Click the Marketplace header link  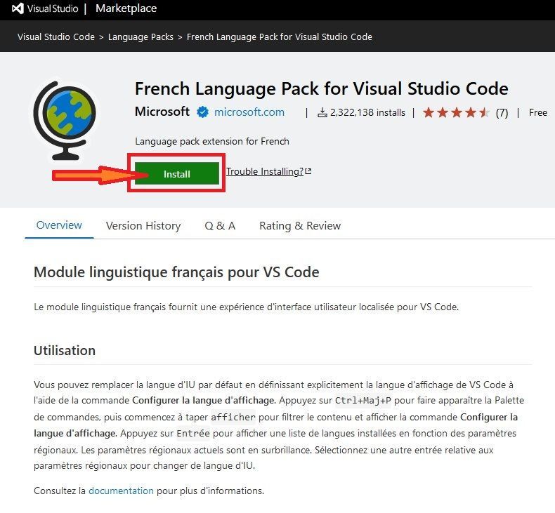point(126,9)
